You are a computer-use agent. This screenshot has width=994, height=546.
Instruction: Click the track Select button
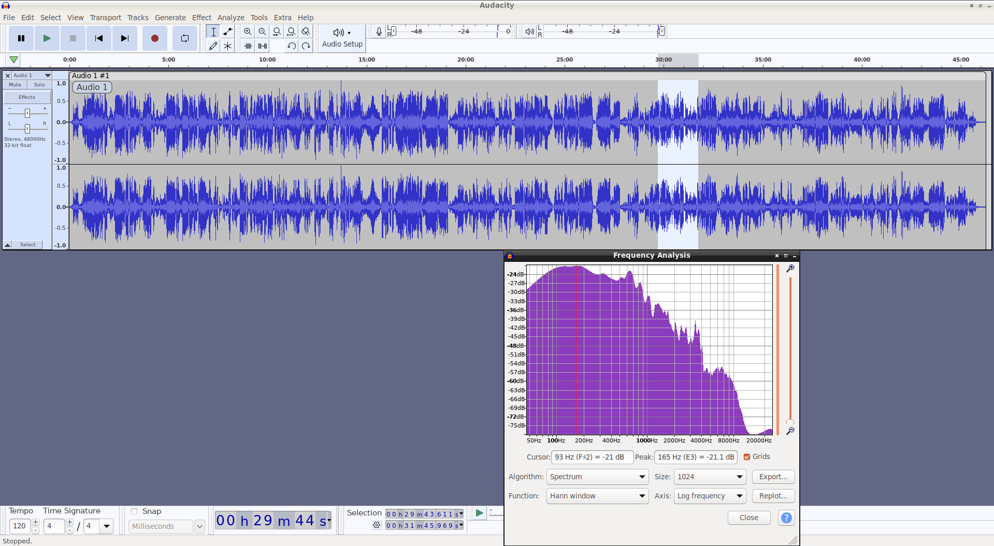coord(28,245)
